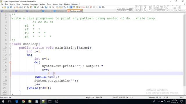Open the Encoding menu

tap(25, 4)
